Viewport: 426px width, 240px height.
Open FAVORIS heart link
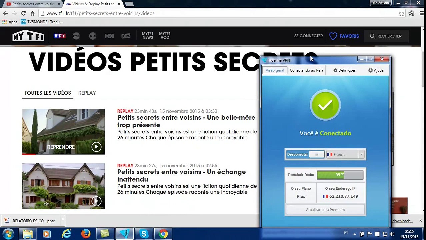[344, 36]
